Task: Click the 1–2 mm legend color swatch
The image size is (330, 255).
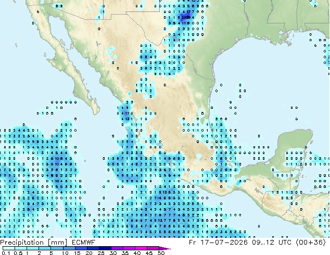Action: [x=33, y=248]
